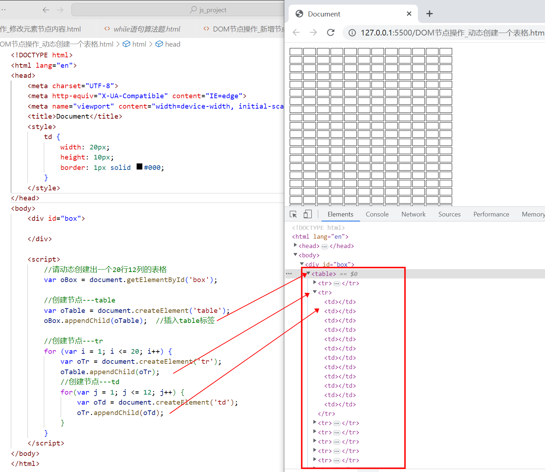The height and width of the screenshot is (472, 545).
Task: Collapse the body node in Elements tree
Action: coord(295,254)
